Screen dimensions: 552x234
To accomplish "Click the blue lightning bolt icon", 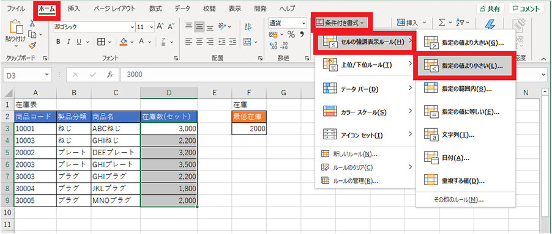I will 490,25.
